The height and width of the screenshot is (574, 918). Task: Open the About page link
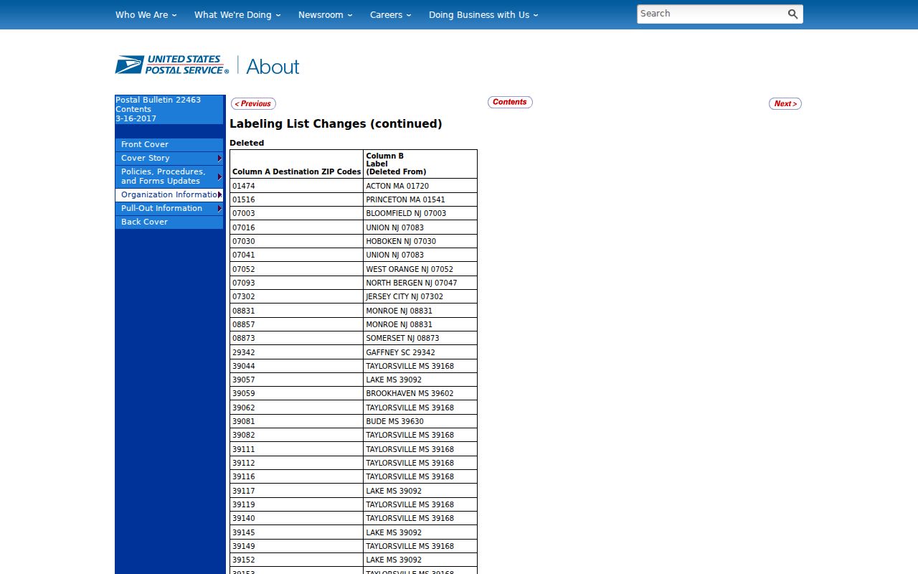pyautogui.click(x=273, y=66)
